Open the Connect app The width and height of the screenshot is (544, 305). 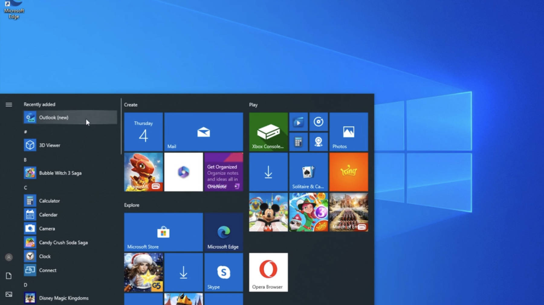(70, 270)
